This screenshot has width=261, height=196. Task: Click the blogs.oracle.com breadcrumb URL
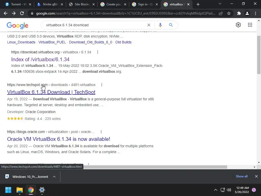coord(51,132)
